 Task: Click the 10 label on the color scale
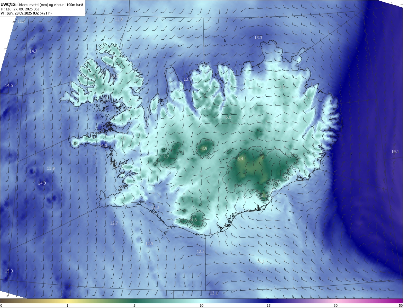(x=201, y=305)
